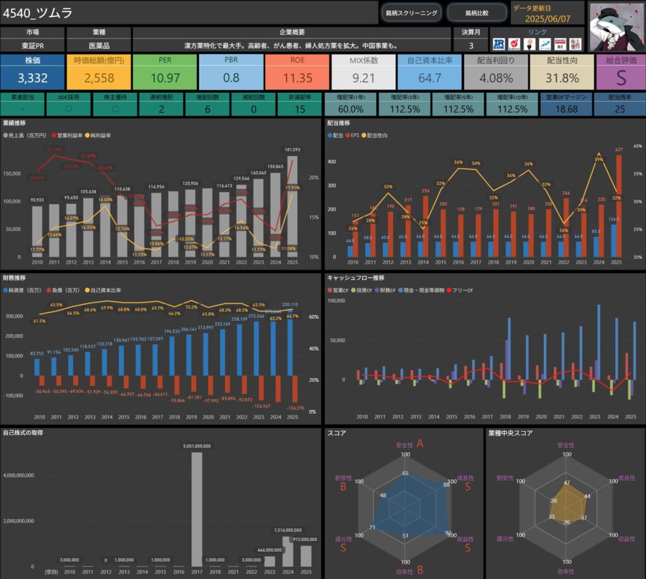Click the 増配回数 value 6
646x579 pixels.
coord(207,109)
